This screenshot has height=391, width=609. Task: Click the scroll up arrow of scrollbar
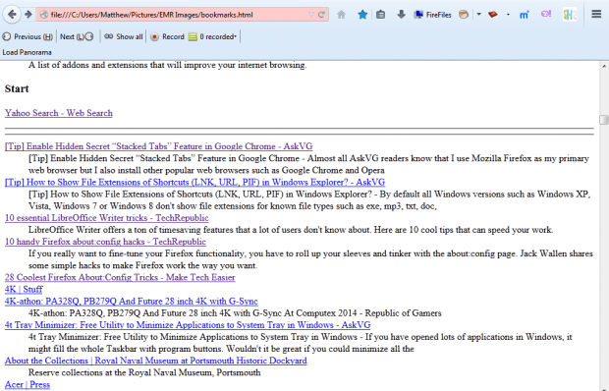pos(604,67)
